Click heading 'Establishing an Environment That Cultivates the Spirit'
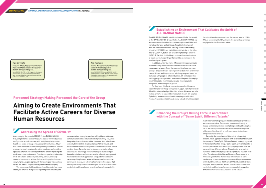This screenshot has height=188, width=266. click(x=197, y=30)
